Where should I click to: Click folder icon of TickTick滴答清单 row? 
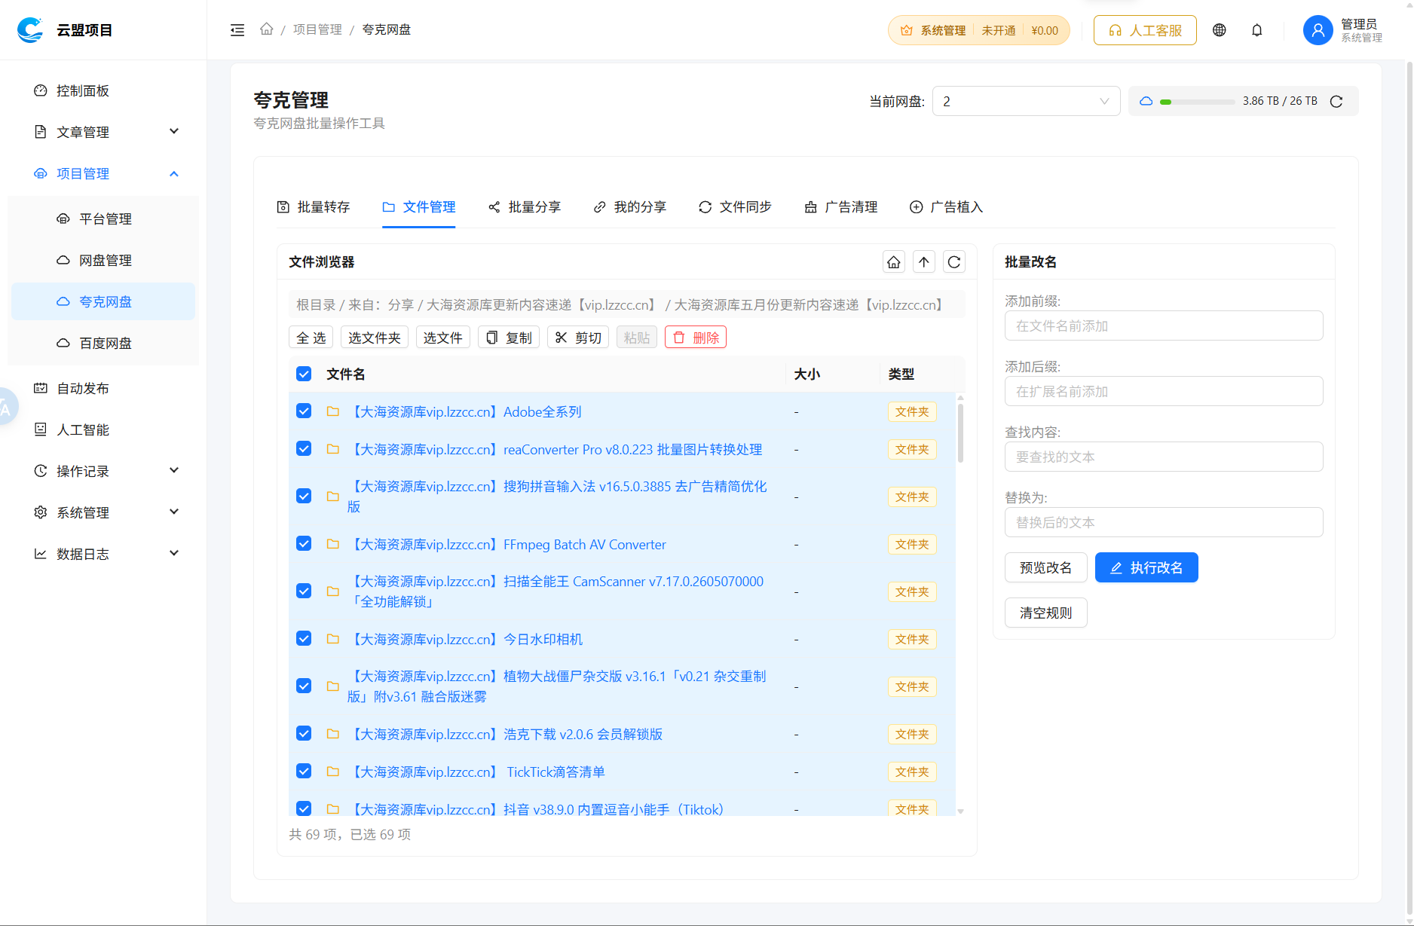(332, 772)
